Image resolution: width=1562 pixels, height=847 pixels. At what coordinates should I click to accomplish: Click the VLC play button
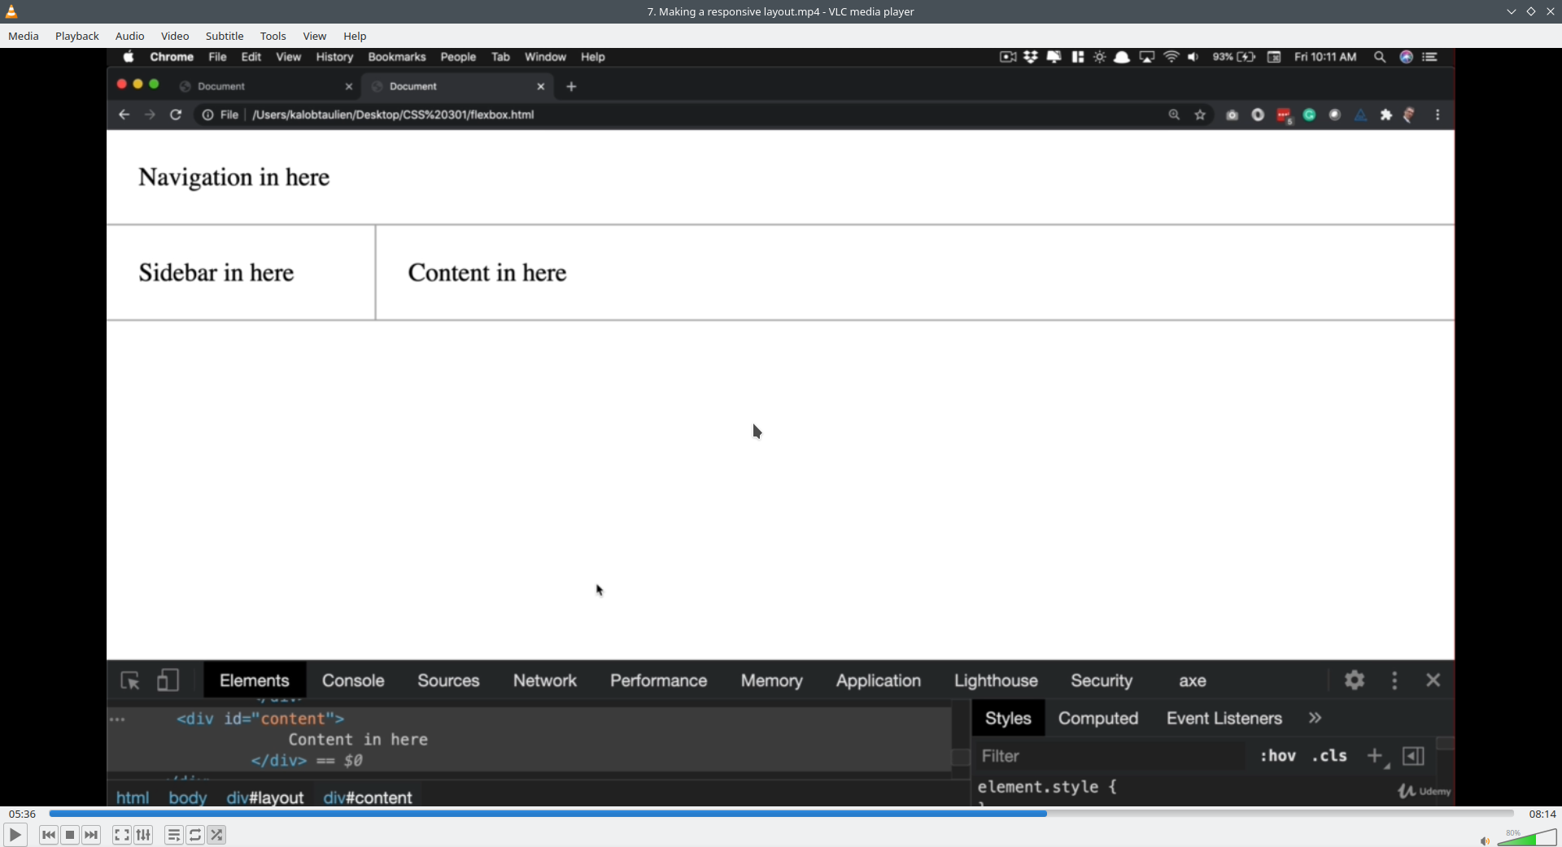pos(15,835)
